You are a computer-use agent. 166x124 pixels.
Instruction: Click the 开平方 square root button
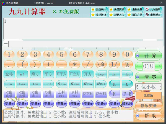click(62, 74)
